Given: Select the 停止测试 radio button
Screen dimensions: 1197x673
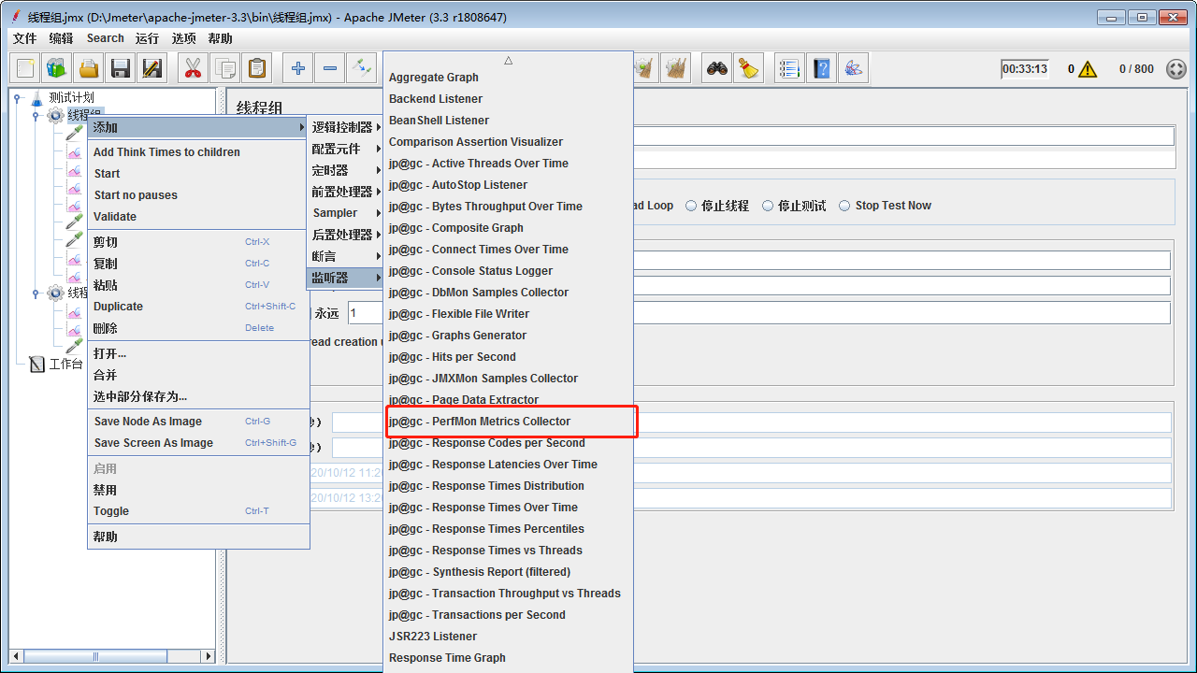Looking at the screenshot, I should [x=768, y=206].
